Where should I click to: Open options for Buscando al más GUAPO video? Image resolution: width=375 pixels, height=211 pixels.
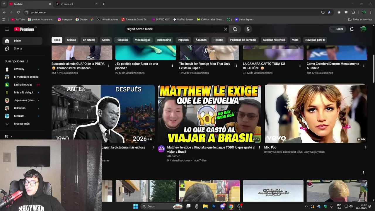pos(109,65)
